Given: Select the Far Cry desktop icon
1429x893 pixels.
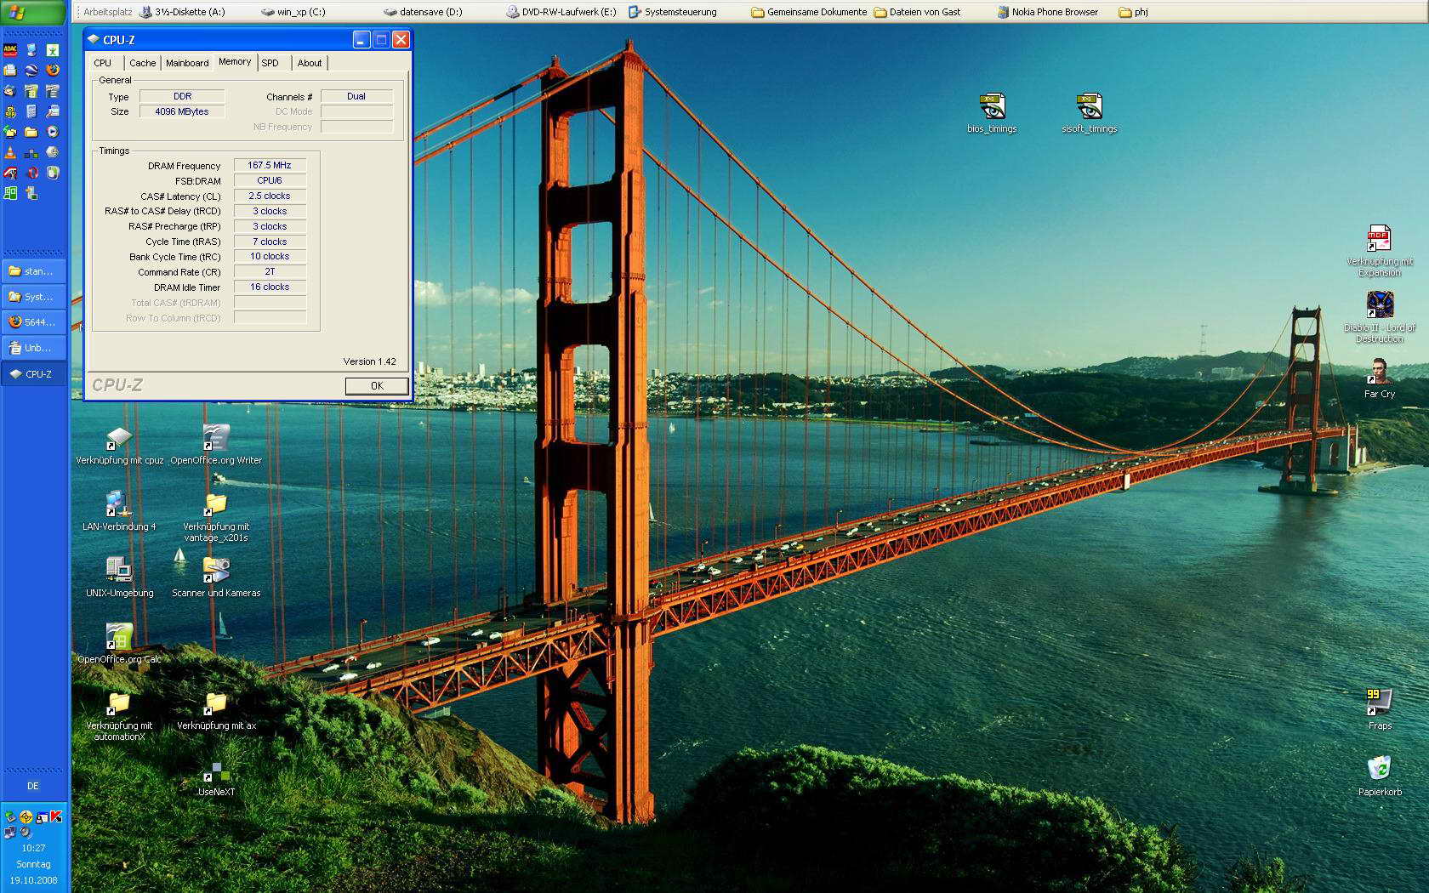Looking at the screenshot, I should click(x=1380, y=378).
